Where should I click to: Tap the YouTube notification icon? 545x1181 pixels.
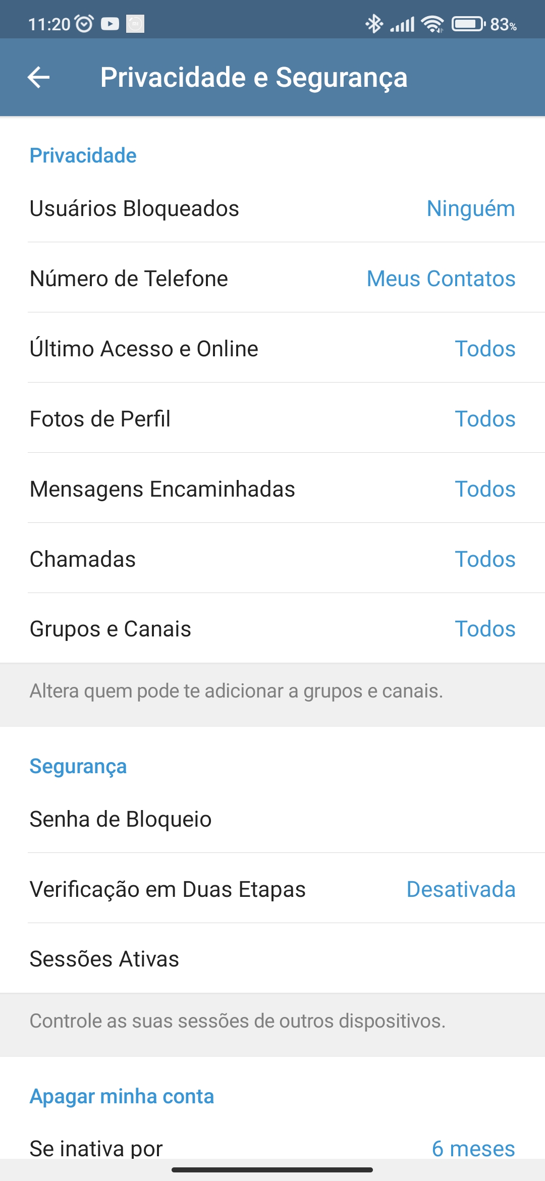pyautogui.click(x=110, y=24)
